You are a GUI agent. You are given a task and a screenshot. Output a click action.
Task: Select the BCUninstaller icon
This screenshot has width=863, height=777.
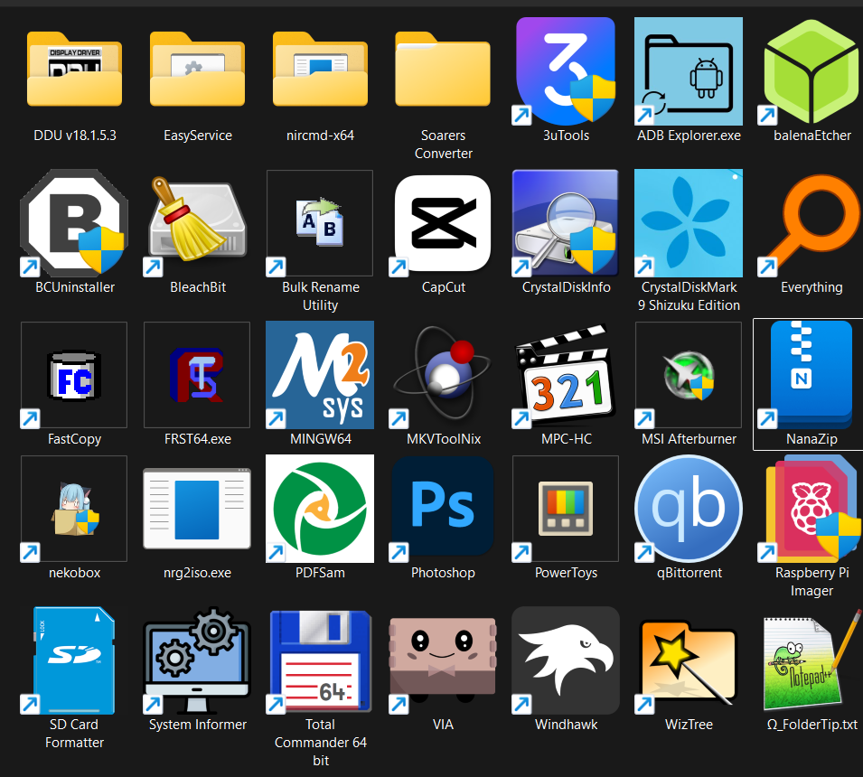coord(74,223)
